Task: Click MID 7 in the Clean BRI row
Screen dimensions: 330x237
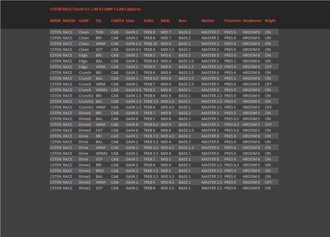Action: 166,38
